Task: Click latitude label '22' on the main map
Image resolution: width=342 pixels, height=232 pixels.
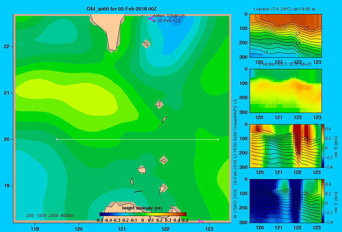Action: click(x=7, y=47)
